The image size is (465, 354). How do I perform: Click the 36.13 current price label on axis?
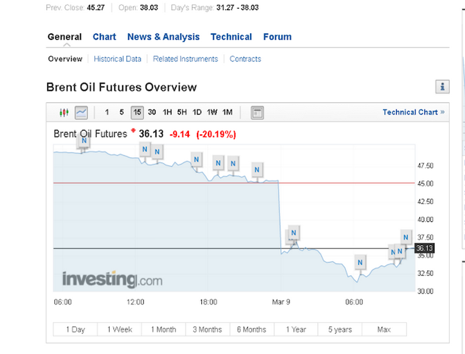click(425, 248)
